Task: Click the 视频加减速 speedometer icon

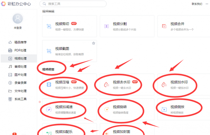Action: pyautogui.click(x=49, y=109)
